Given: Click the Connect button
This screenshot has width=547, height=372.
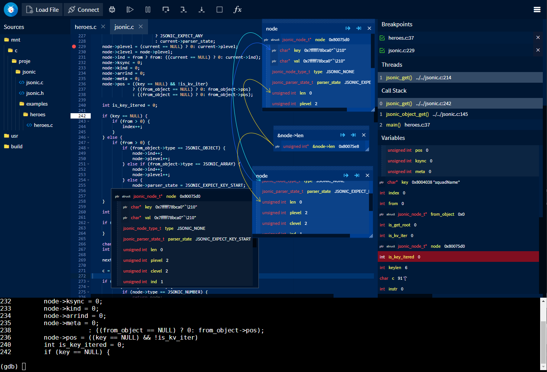Looking at the screenshot, I should [83, 10].
